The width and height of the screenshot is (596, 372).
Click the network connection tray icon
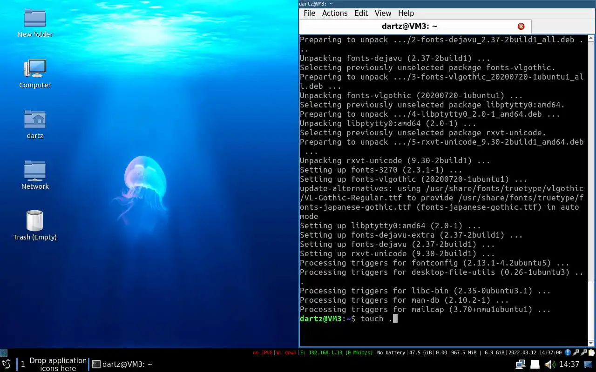click(521, 365)
